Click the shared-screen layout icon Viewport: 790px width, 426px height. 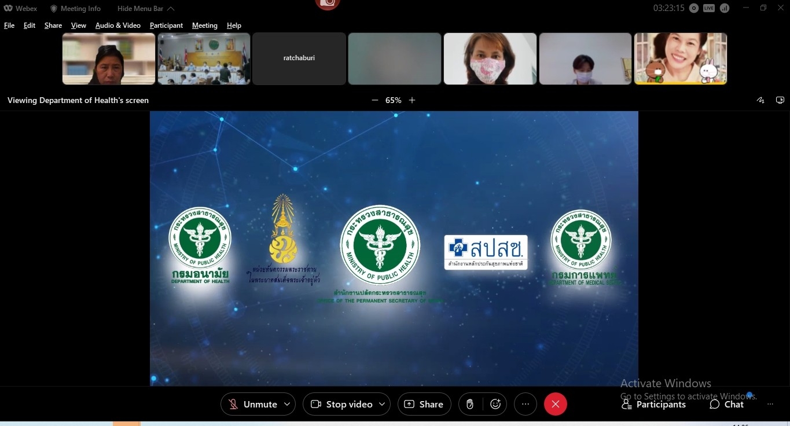coord(780,100)
